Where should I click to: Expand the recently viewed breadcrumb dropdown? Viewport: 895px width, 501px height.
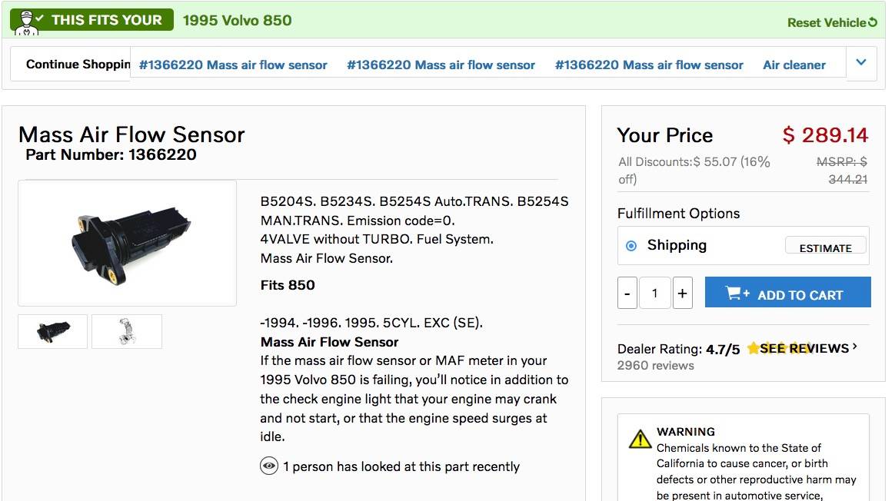861,63
